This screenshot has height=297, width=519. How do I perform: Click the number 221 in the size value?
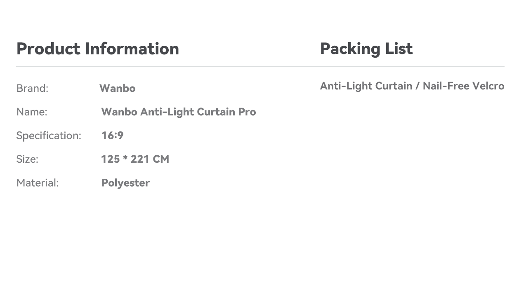tap(139, 159)
